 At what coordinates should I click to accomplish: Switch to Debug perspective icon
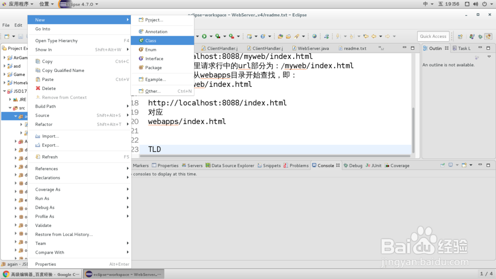(x=480, y=36)
